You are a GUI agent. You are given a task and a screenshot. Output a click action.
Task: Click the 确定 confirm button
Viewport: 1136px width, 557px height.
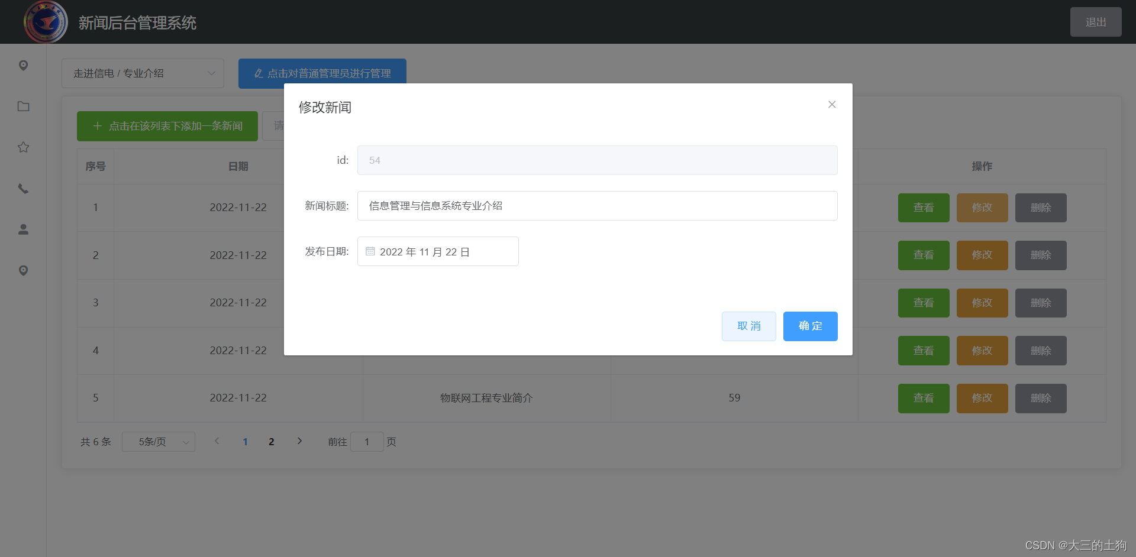click(810, 326)
